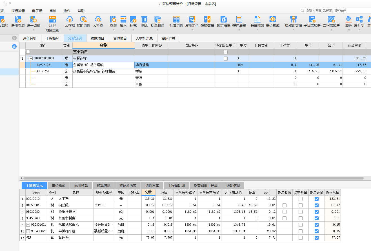Image resolution: width=371 pixels, height=251 pixels.
Task: Click the 整理清单 icon
Action: tap(239, 19)
